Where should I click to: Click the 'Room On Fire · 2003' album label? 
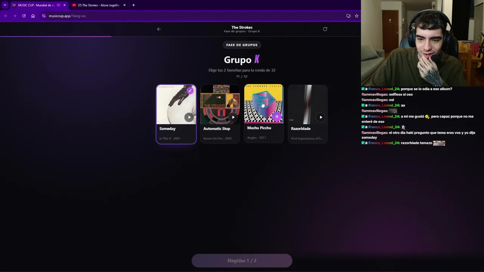[x=217, y=139]
